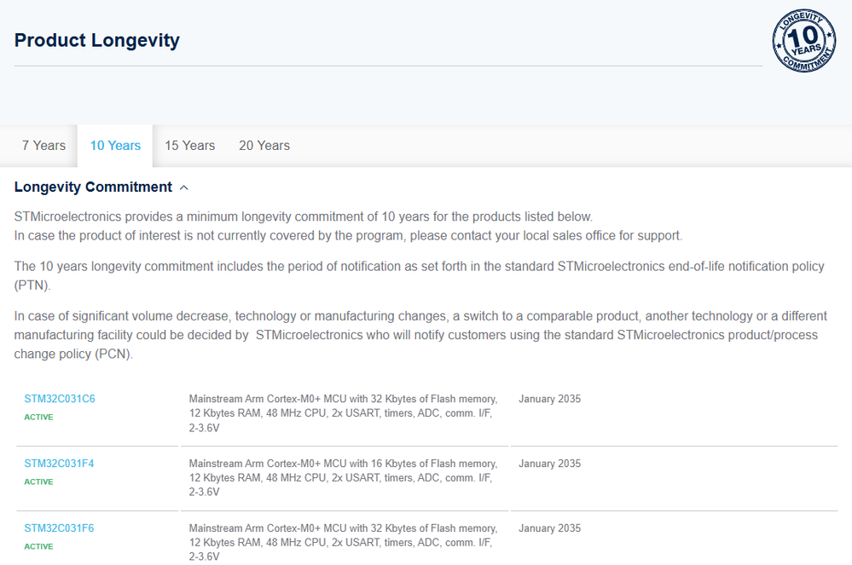Click the ACTIVE status under STM32C031C6

pos(38,418)
